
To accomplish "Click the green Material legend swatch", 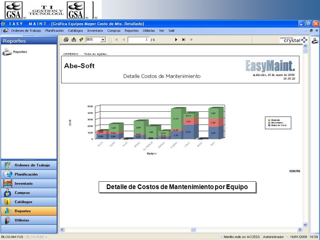I will click(x=269, y=120).
